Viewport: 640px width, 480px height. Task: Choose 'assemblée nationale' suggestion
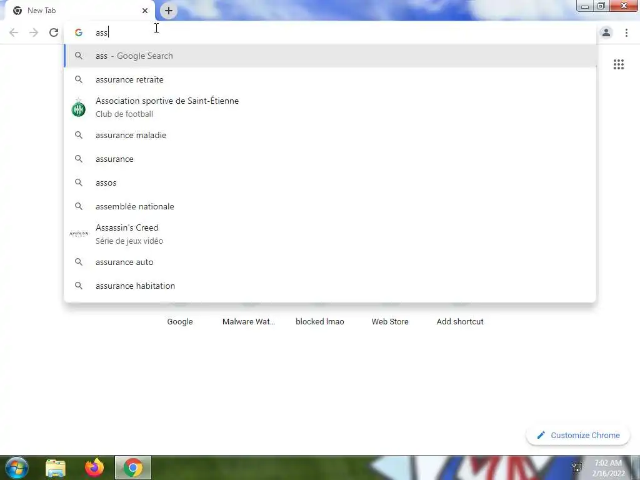(330, 206)
